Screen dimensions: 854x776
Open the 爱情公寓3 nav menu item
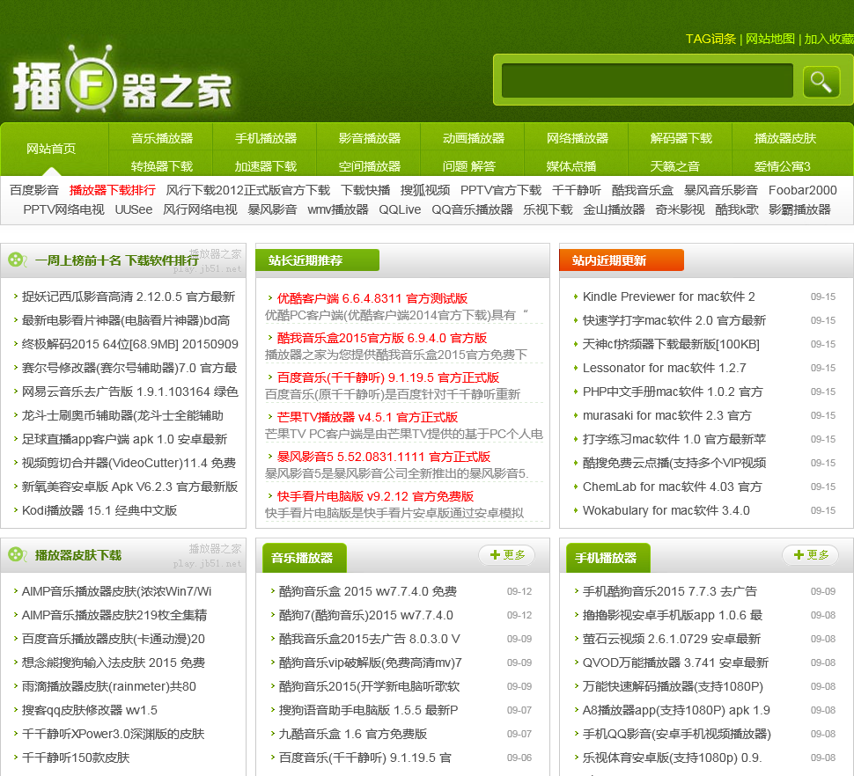782,166
